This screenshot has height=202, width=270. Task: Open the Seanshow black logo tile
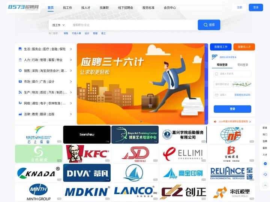(x=87, y=135)
